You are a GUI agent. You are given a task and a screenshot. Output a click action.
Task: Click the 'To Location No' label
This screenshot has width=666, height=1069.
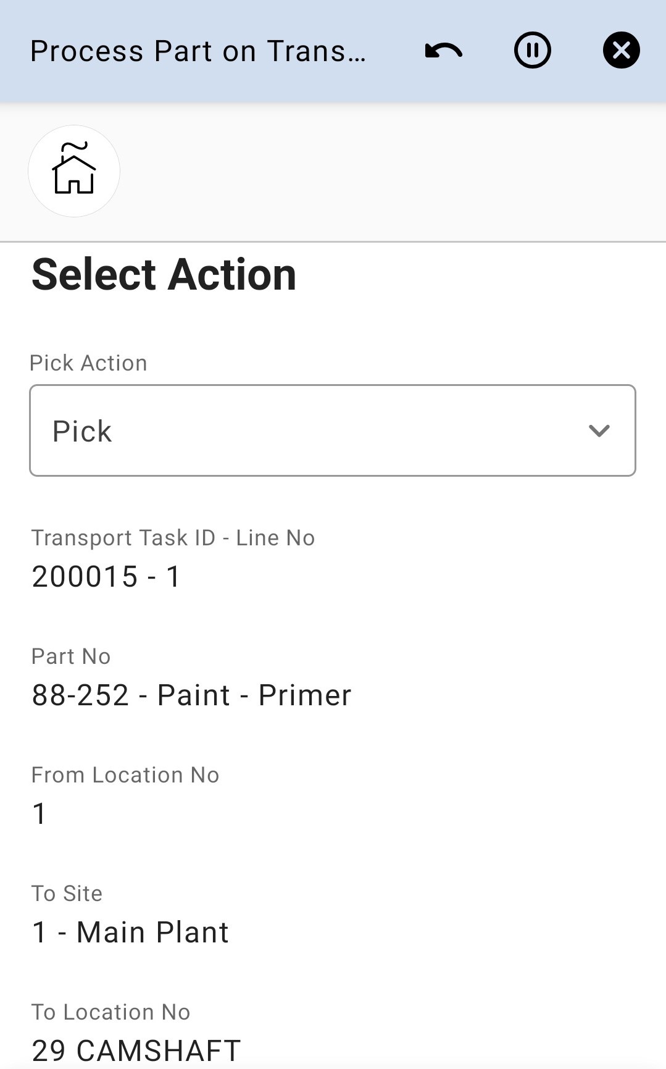[110, 1012]
